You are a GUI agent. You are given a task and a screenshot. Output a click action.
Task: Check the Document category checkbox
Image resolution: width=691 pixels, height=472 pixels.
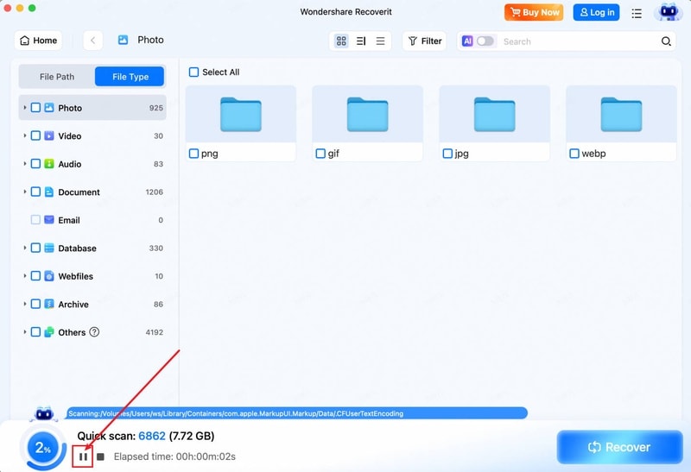pos(35,192)
